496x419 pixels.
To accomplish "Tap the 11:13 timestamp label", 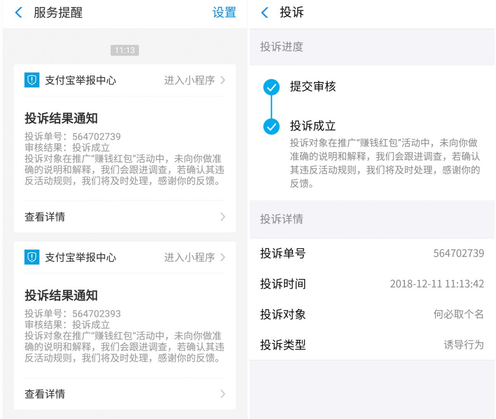I will 124,50.
